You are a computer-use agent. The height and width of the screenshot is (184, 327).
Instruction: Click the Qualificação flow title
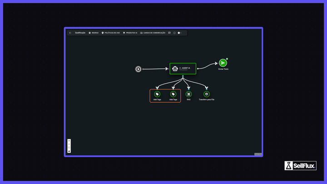pos(80,33)
